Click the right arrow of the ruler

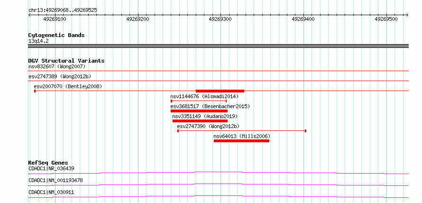tap(407, 15)
